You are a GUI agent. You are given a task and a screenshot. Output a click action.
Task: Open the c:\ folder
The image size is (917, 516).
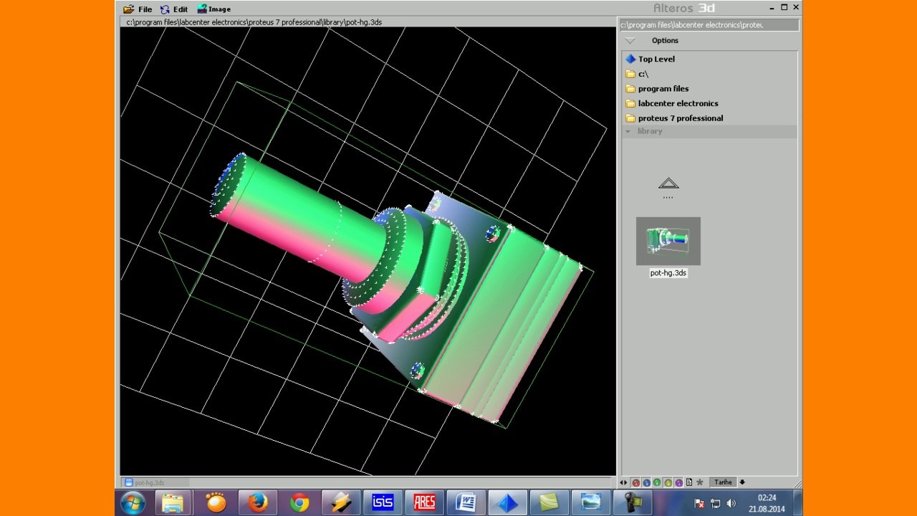637,74
